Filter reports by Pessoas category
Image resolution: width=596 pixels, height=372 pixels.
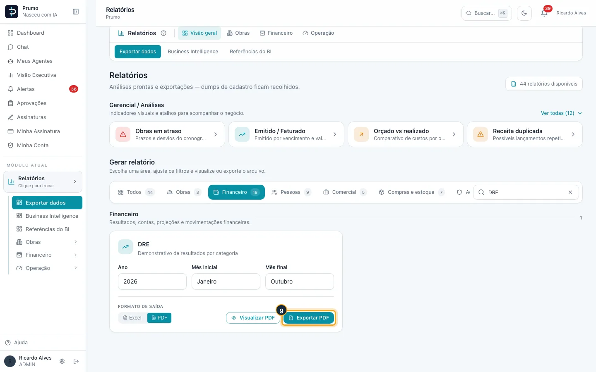tap(291, 192)
